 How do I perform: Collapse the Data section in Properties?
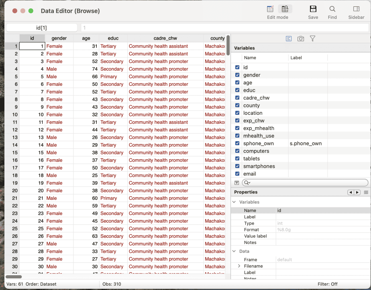coord(234,251)
